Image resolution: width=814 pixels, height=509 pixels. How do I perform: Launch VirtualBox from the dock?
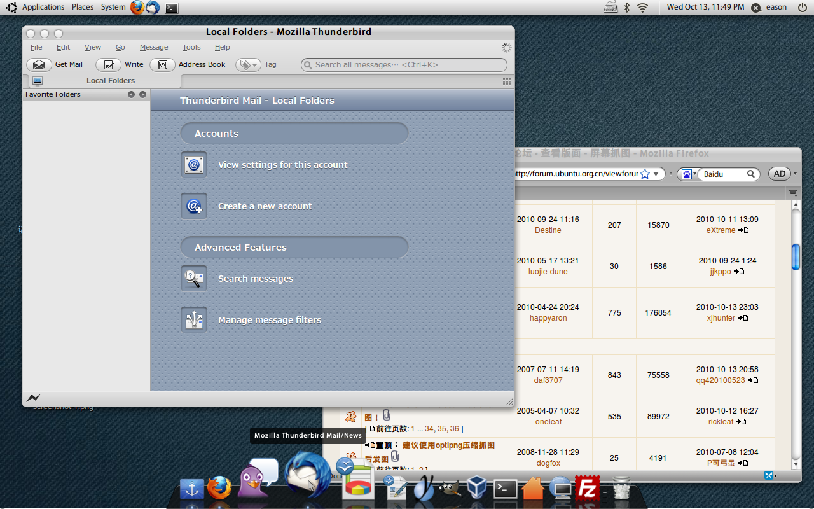(478, 489)
